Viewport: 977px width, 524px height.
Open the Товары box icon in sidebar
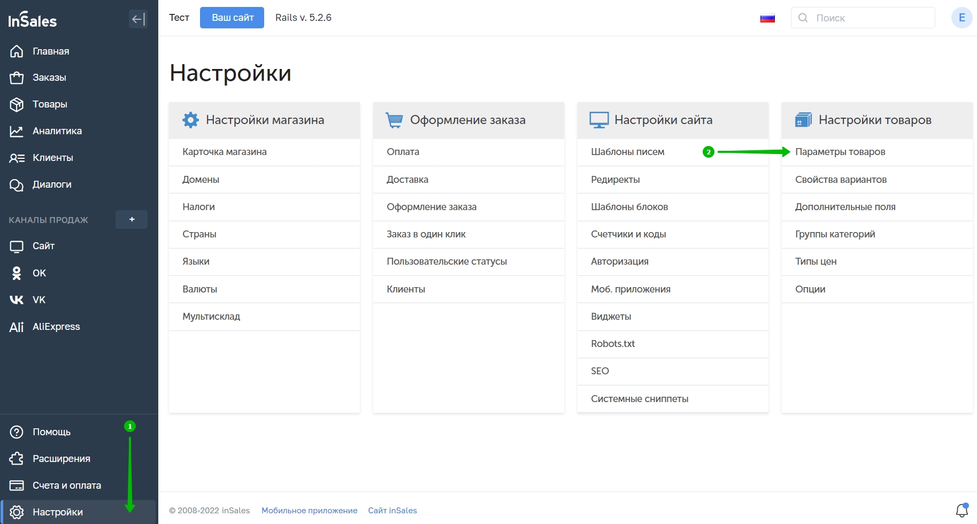pyautogui.click(x=17, y=104)
